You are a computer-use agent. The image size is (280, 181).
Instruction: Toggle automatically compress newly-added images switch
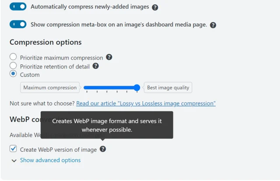18,7
